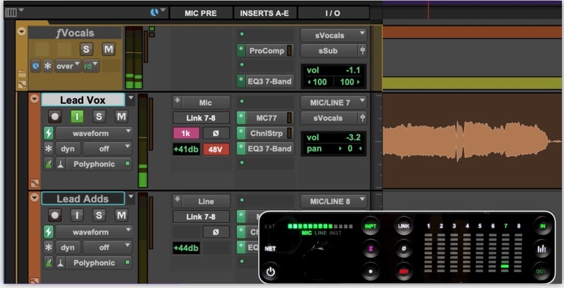Image resolution: width=564 pixels, height=288 pixels.
Task: Click the Link 7-8 button on Lead Vox
Action: (x=201, y=118)
